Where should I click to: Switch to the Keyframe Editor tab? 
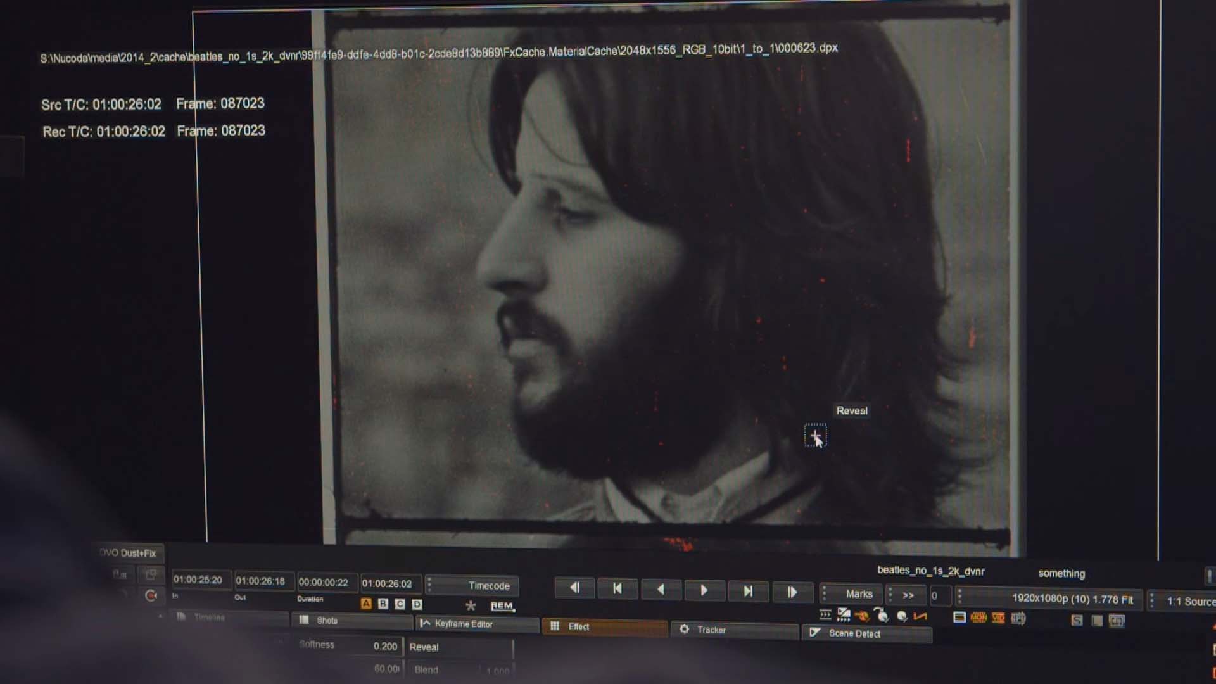(463, 624)
